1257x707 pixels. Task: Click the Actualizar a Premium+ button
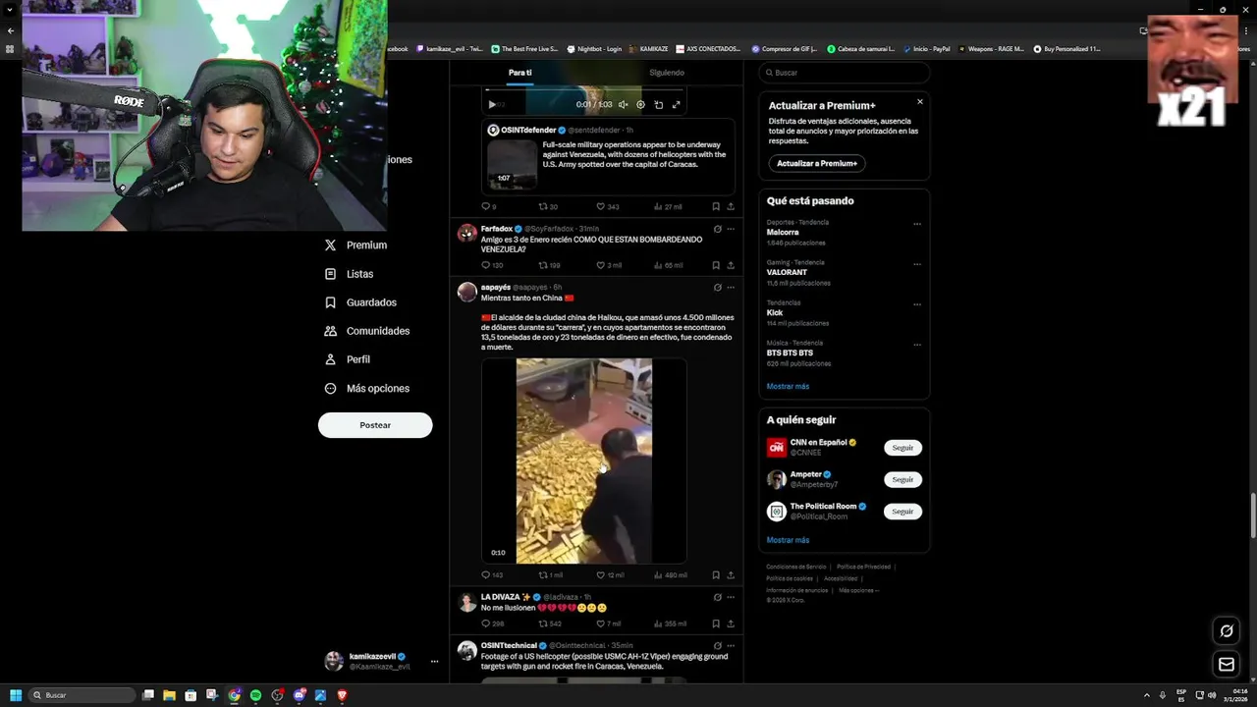[x=817, y=163]
